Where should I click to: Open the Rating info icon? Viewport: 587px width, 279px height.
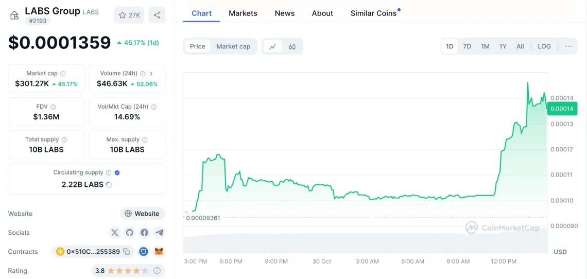157,270
